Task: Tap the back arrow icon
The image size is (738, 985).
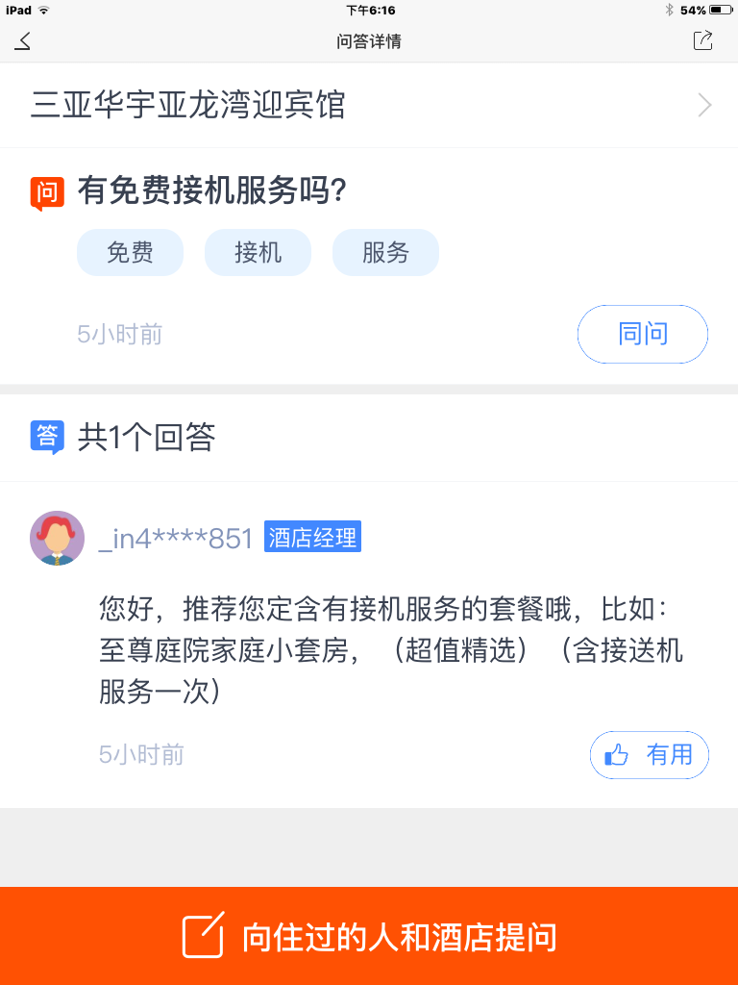Action: point(23,40)
